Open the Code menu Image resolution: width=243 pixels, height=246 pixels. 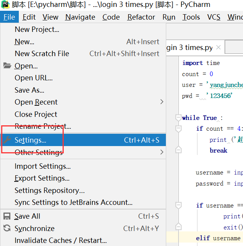point(111,17)
